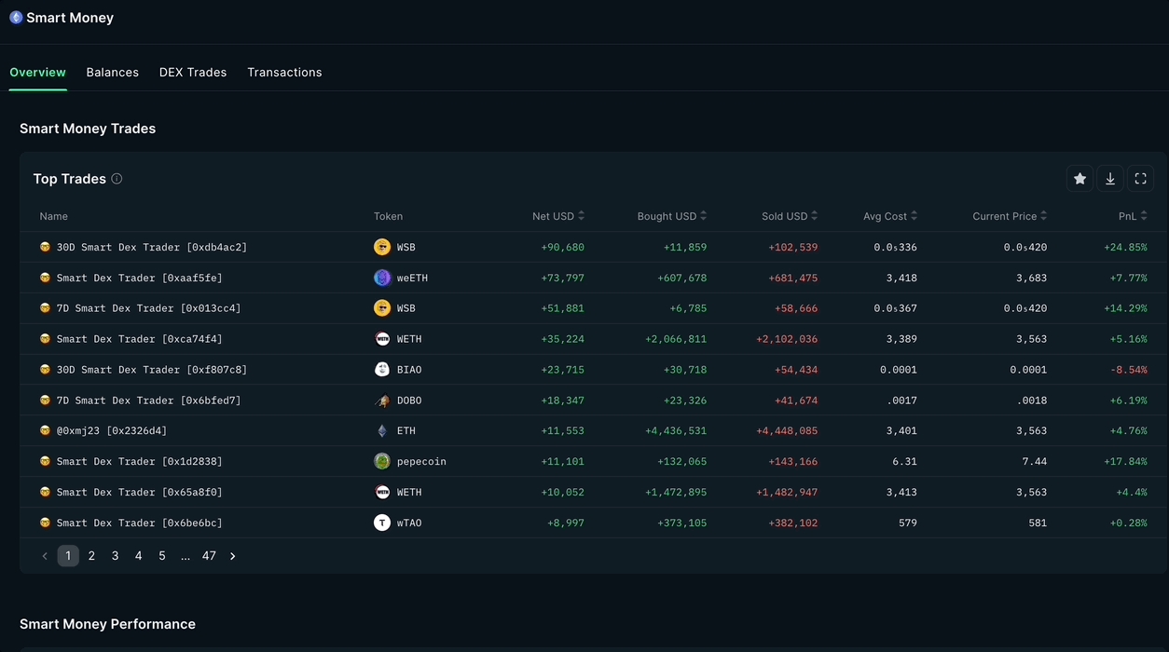Click the pepecoin token icon
1169x652 pixels.
click(x=382, y=461)
